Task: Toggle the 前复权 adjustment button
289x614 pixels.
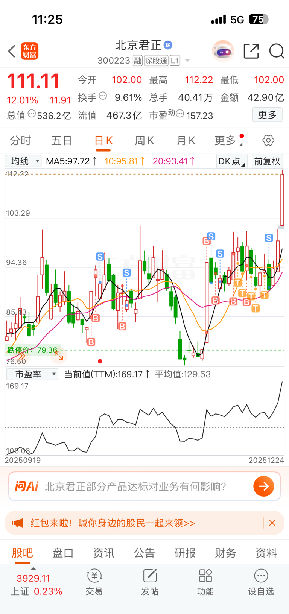Action: pos(267,161)
